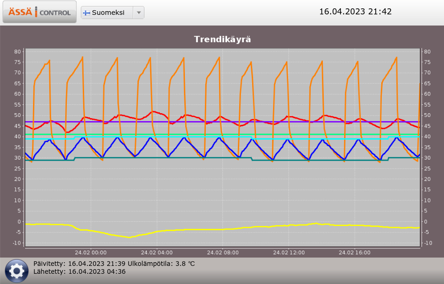
Task: Click the 24.02 04:00 time axis label
Action: [157, 253]
